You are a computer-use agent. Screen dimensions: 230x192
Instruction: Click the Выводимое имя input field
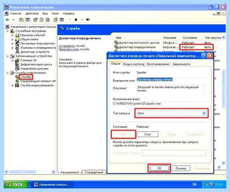(171, 80)
